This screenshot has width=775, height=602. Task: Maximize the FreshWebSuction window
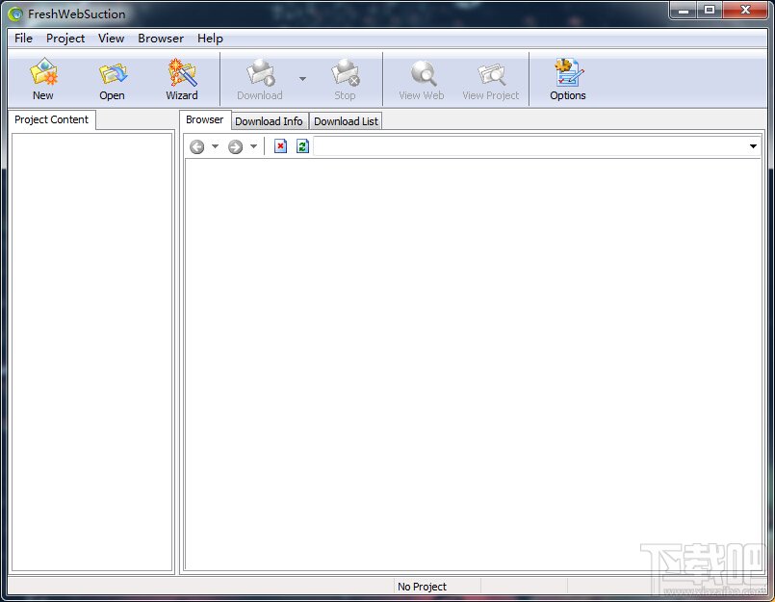pyautogui.click(x=710, y=10)
